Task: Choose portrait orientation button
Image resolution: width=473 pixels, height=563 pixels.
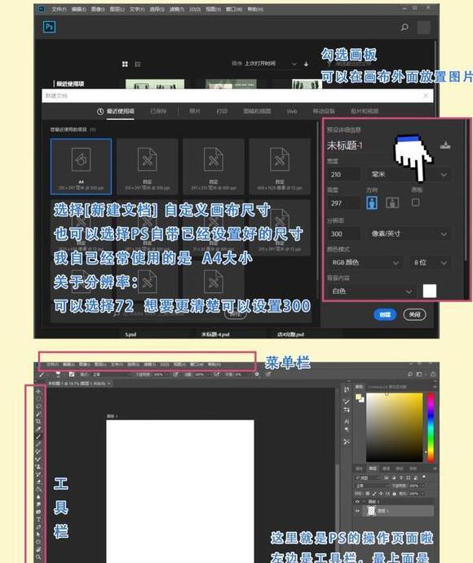Action: [372, 202]
